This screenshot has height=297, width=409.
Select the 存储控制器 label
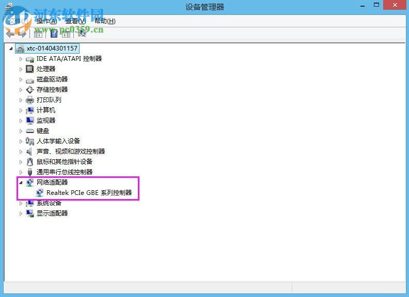(x=52, y=90)
